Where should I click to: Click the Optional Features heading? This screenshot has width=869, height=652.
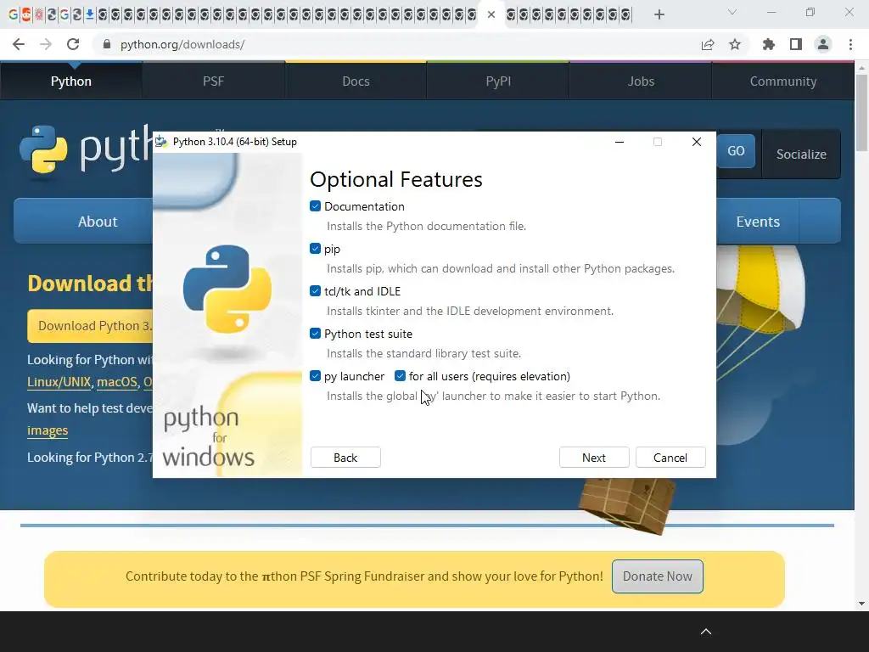tap(396, 180)
